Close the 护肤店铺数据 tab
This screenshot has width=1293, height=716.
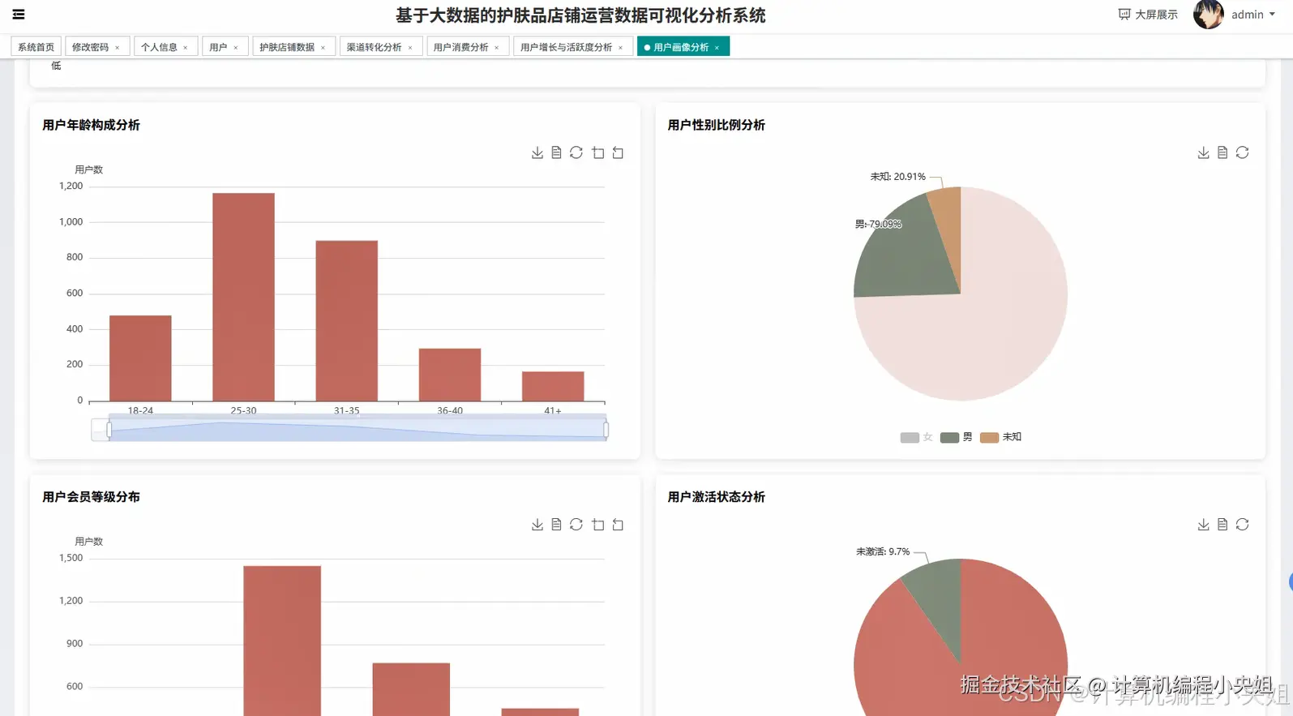(323, 48)
